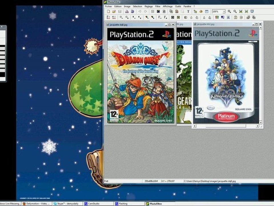
Task: Open the Edition menu
Action: point(118,6)
